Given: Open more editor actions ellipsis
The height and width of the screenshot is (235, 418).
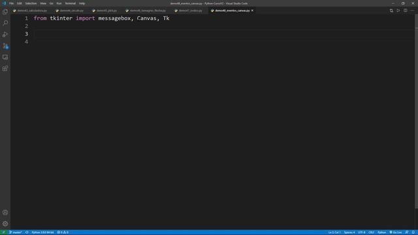Looking at the screenshot, I should pos(412,10).
